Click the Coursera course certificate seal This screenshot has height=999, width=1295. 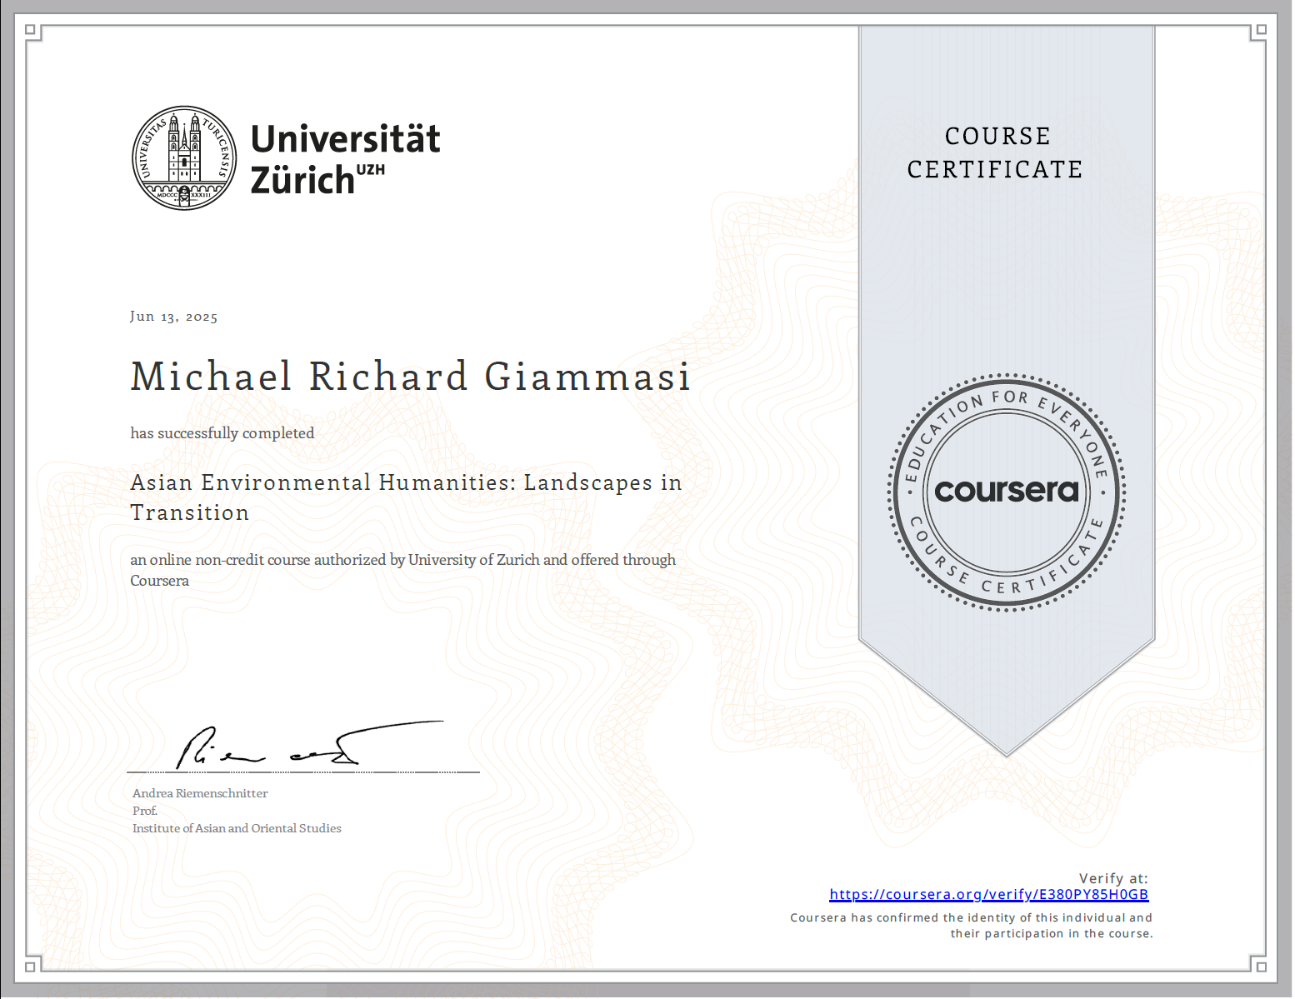click(1006, 492)
